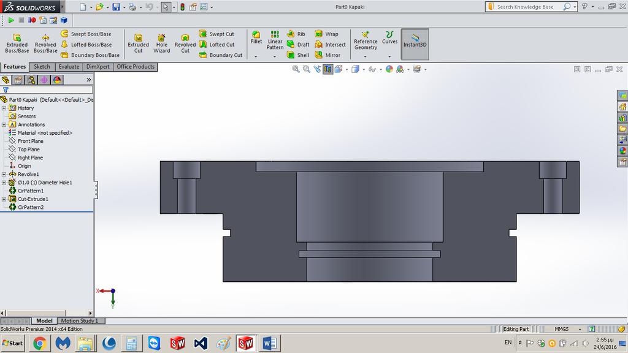Image resolution: width=628 pixels, height=353 pixels.
Task: Select Extruded Cut tool
Action: tap(138, 44)
